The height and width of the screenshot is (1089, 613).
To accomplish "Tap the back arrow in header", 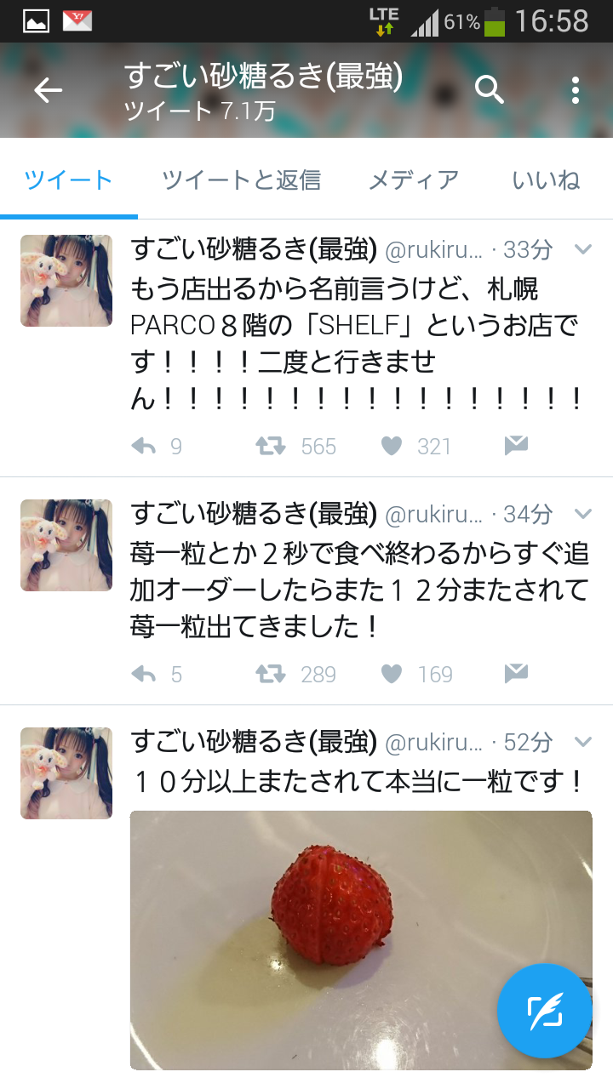I will coord(48,90).
